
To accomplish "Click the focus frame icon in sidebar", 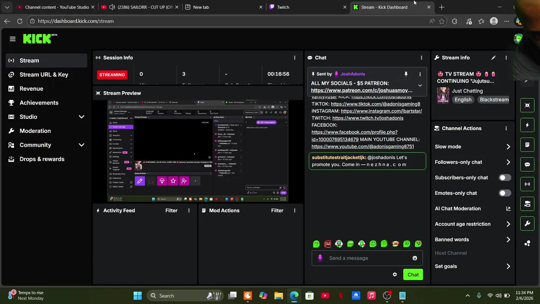I will tap(527, 106).
